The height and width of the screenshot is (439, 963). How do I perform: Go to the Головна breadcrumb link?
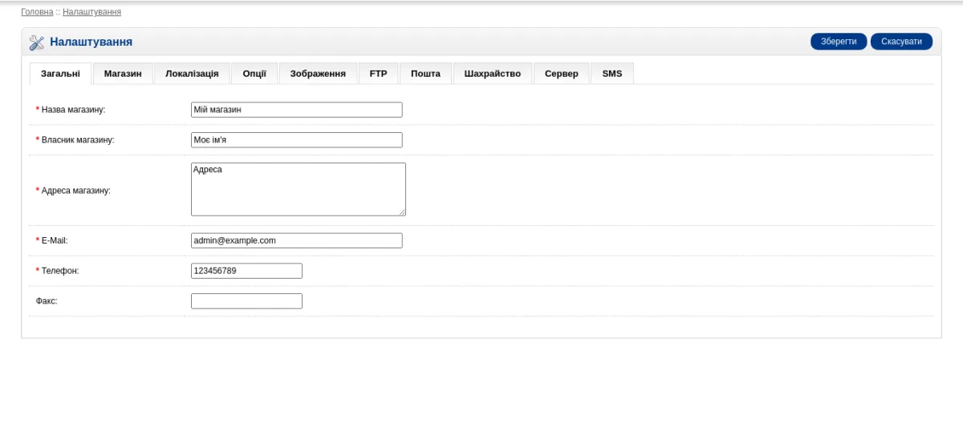[37, 12]
